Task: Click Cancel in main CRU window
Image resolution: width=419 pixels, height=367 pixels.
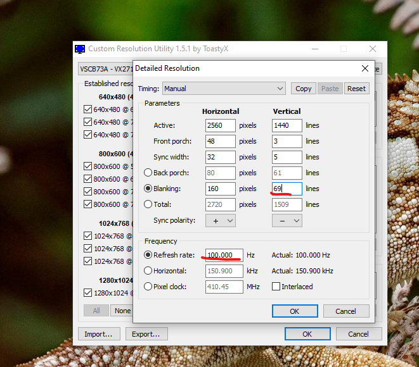Action: (359, 334)
